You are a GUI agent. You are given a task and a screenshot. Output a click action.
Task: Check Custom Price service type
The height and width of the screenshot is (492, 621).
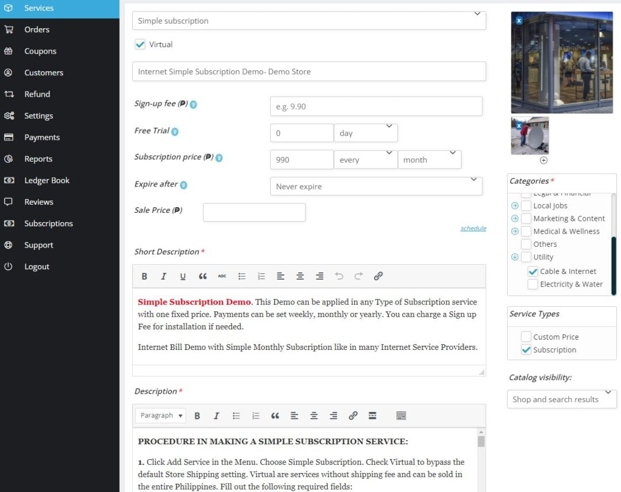click(x=526, y=337)
